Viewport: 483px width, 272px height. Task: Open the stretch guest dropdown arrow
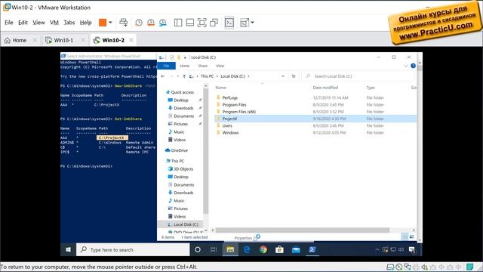click(x=252, y=23)
